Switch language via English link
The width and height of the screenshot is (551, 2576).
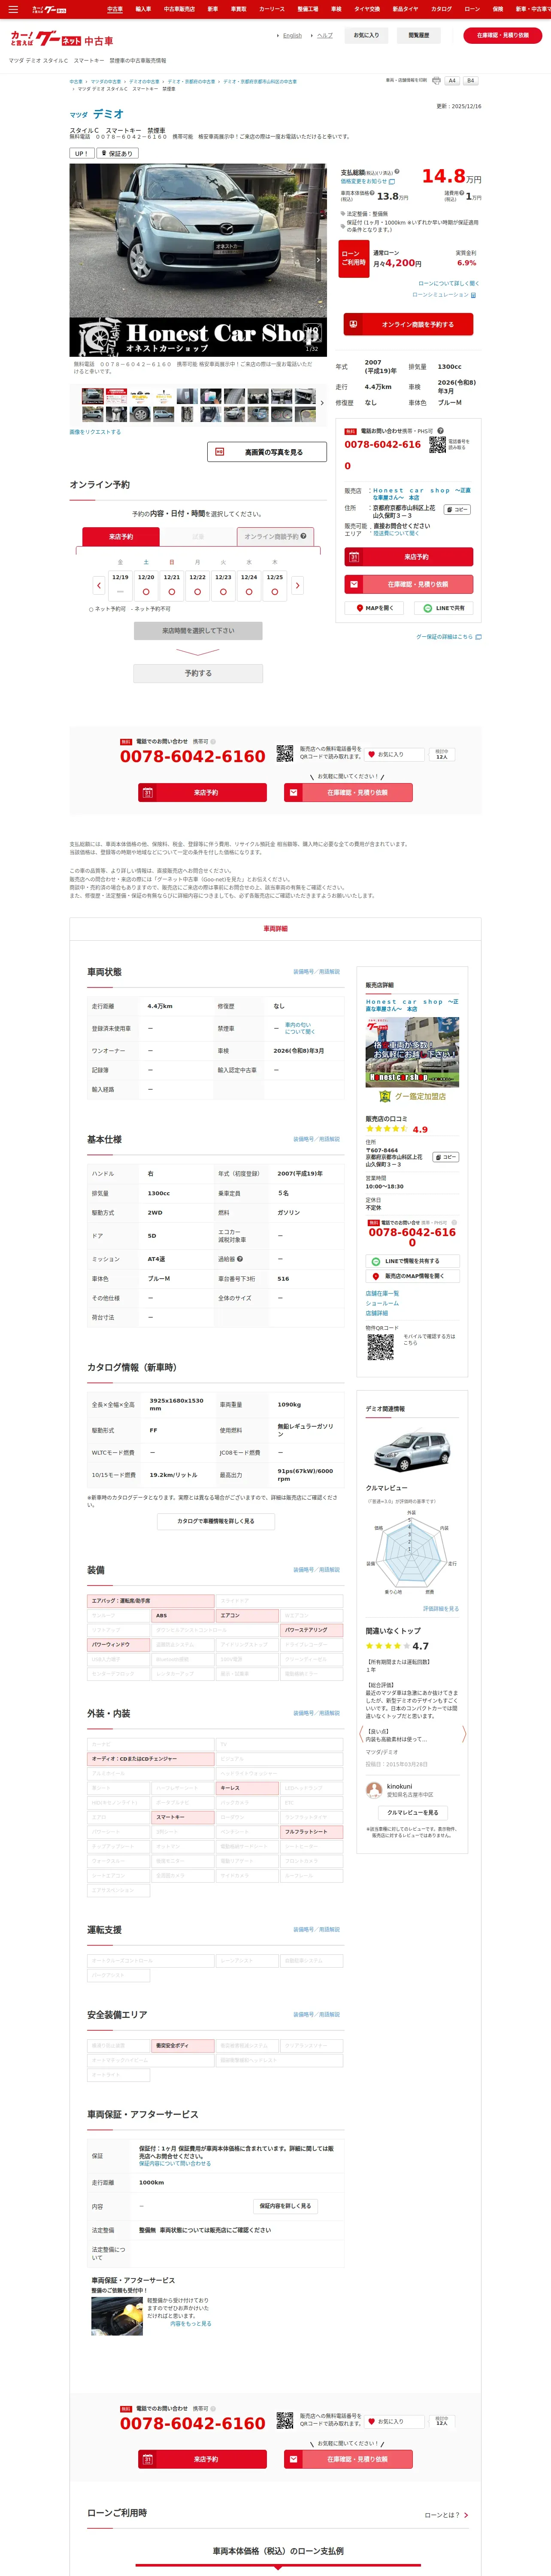point(292,35)
